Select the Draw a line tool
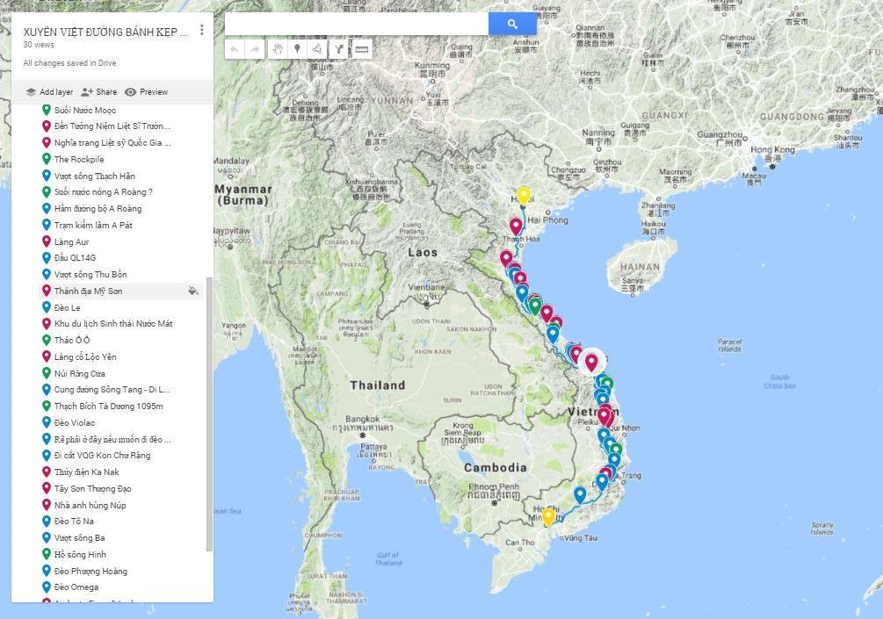This screenshot has height=619, width=883. pyautogui.click(x=317, y=49)
